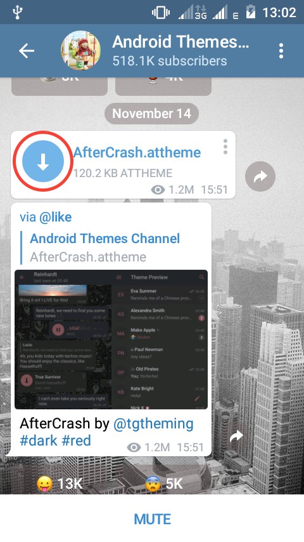Image resolution: width=304 pixels, height=542 pixels.
Task: Tap the back arrow in header
Action: point(27,51)
